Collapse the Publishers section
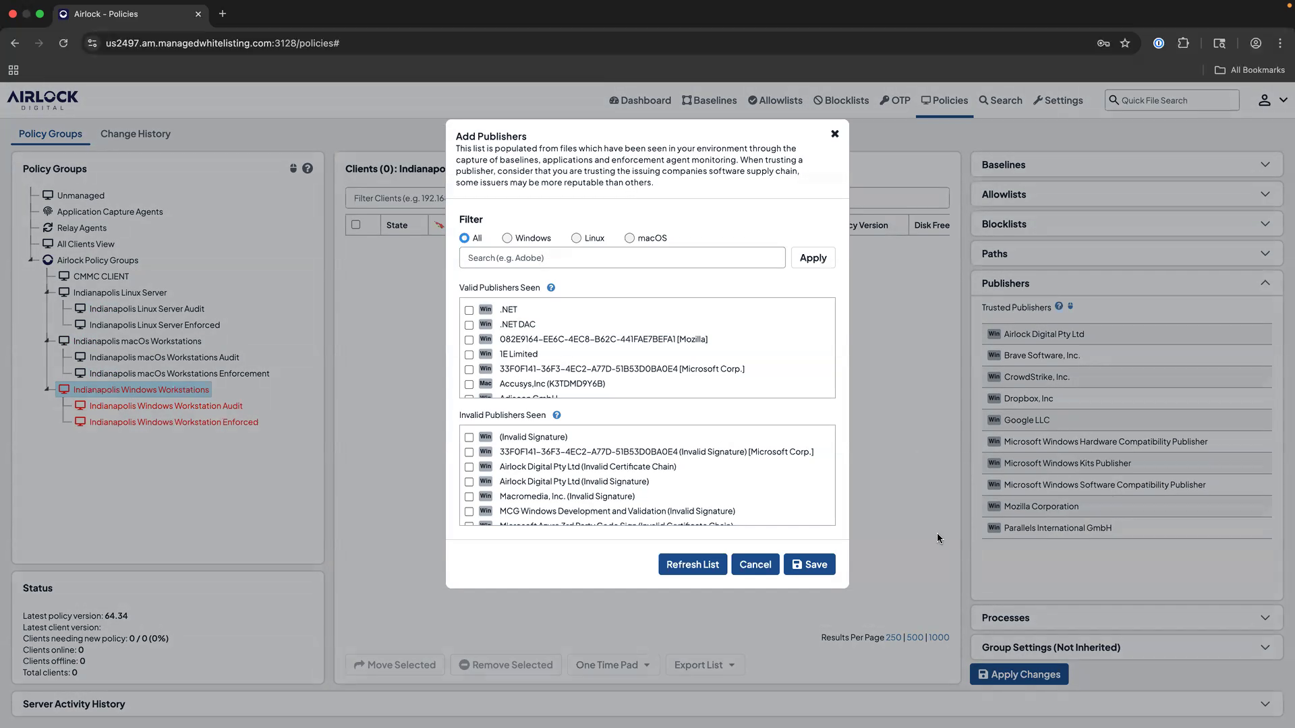This screenshot has width=1295, height=728. 1266,282
